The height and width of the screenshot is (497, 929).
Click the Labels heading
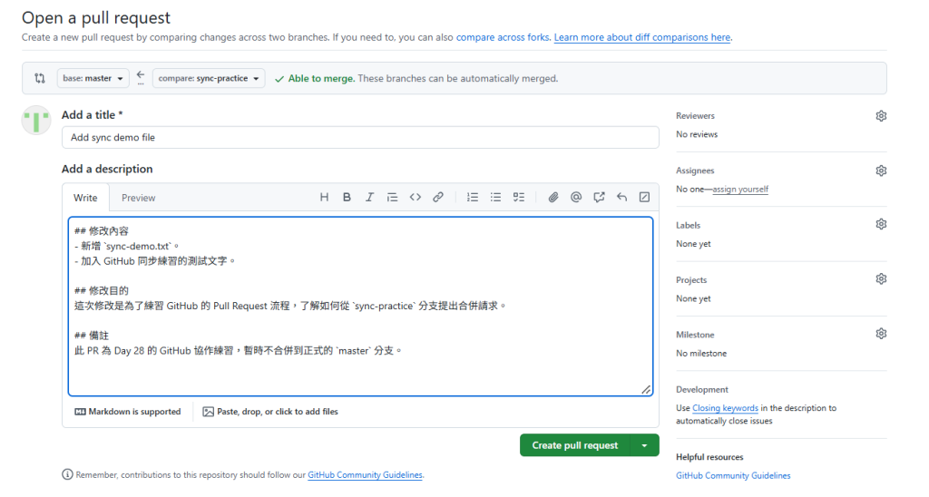click(x=688, y=225)
